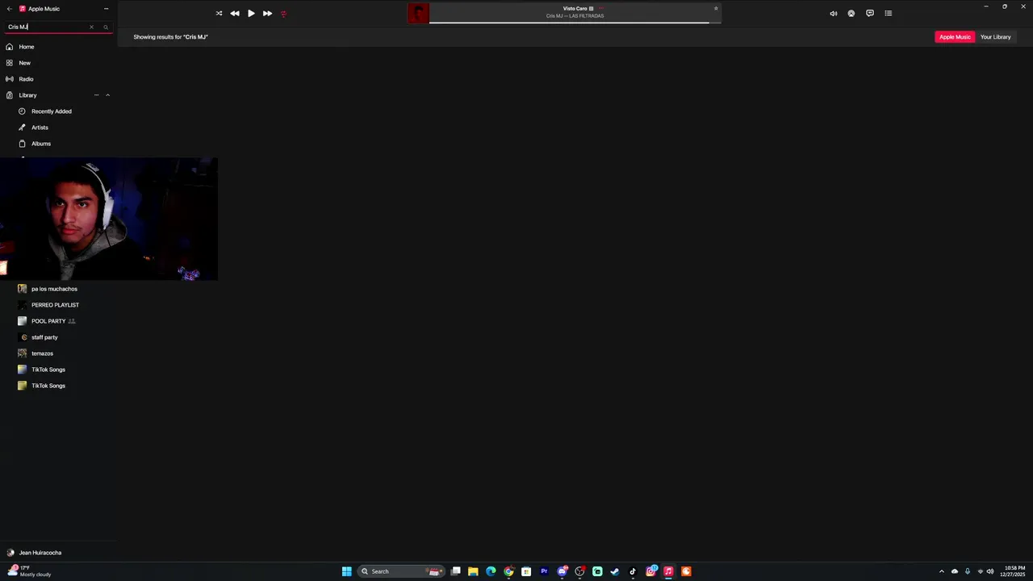Click the Visto Caro song title
The height and width of the screenshot is (581, 1033).
[575, 8]
